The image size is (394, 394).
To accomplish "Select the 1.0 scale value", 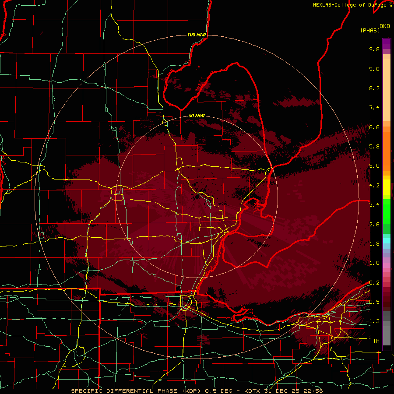I will (x=374, y=263).
